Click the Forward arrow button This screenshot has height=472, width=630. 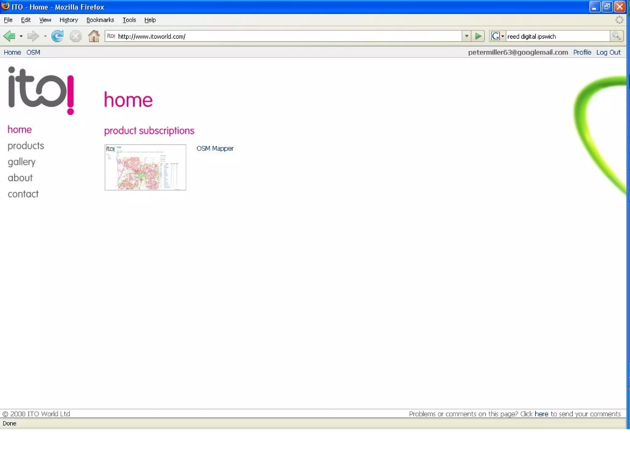click(33, 36)
